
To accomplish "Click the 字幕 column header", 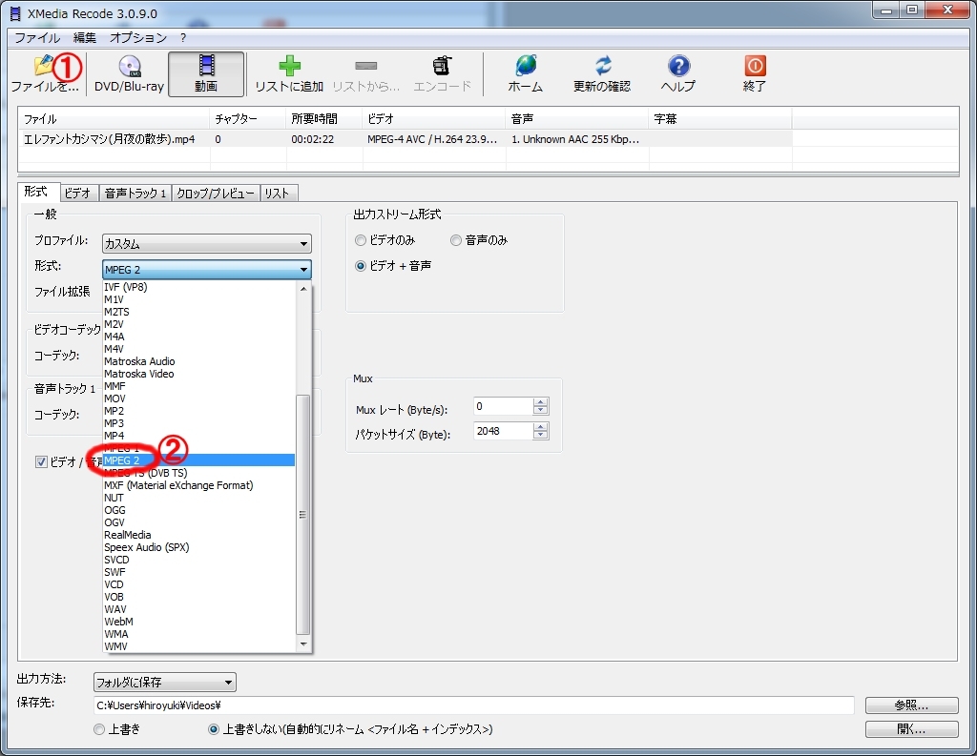I will point(720,119).
